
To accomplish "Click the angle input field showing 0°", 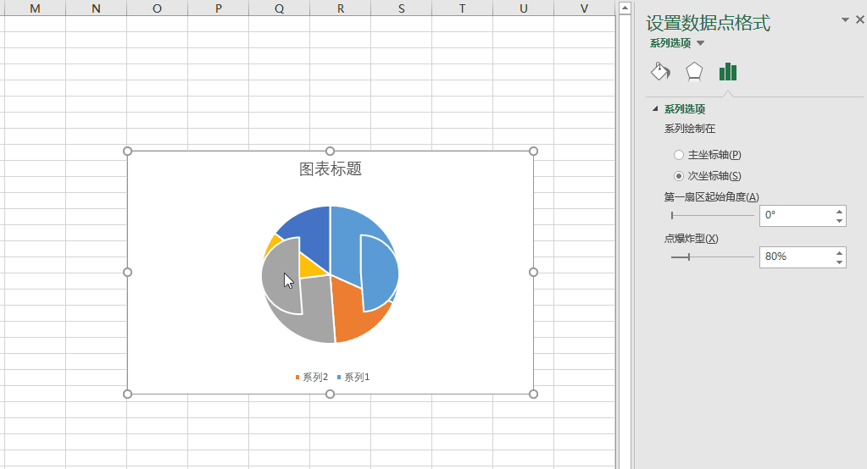I will coord(796,215).
